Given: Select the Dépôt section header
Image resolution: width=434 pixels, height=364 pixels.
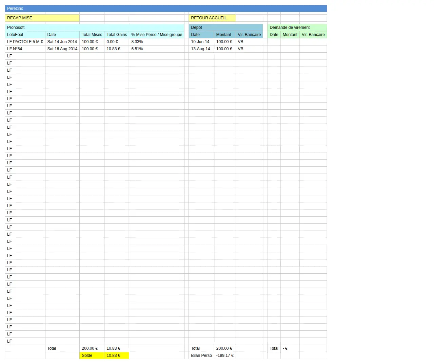Looking at the screenshot, I should [226, 28].
